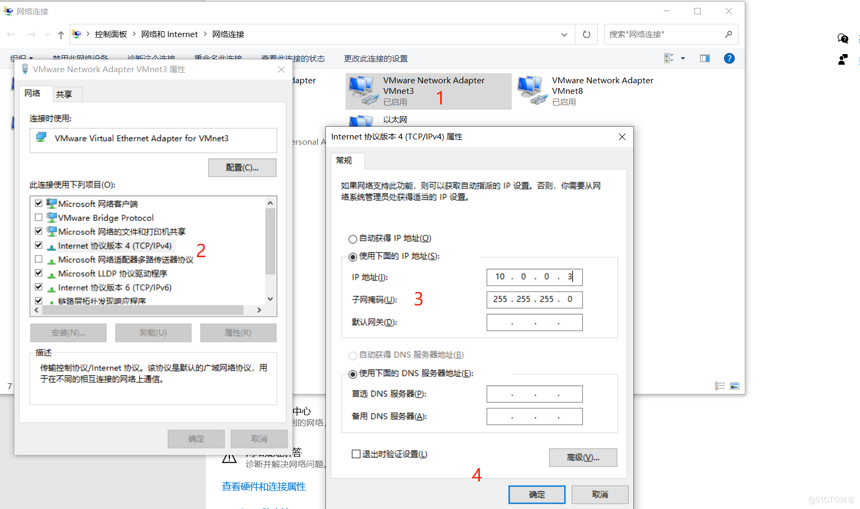Open the view options dropdown arrow
This screenshot has height=509, width=860.
[x=683, y=58]
